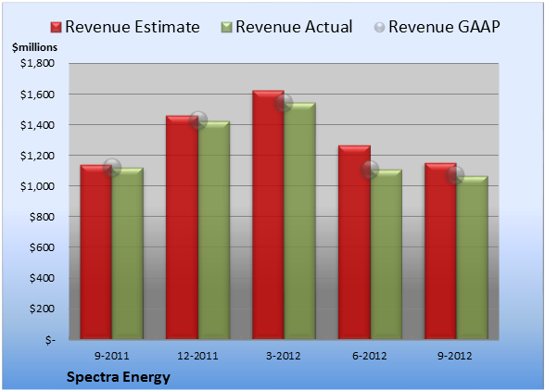Click the 9-2012 axis label
Image resolution: width=545 pixels, height=391 pixels.
pyautogui.click(x=455, y=356)
